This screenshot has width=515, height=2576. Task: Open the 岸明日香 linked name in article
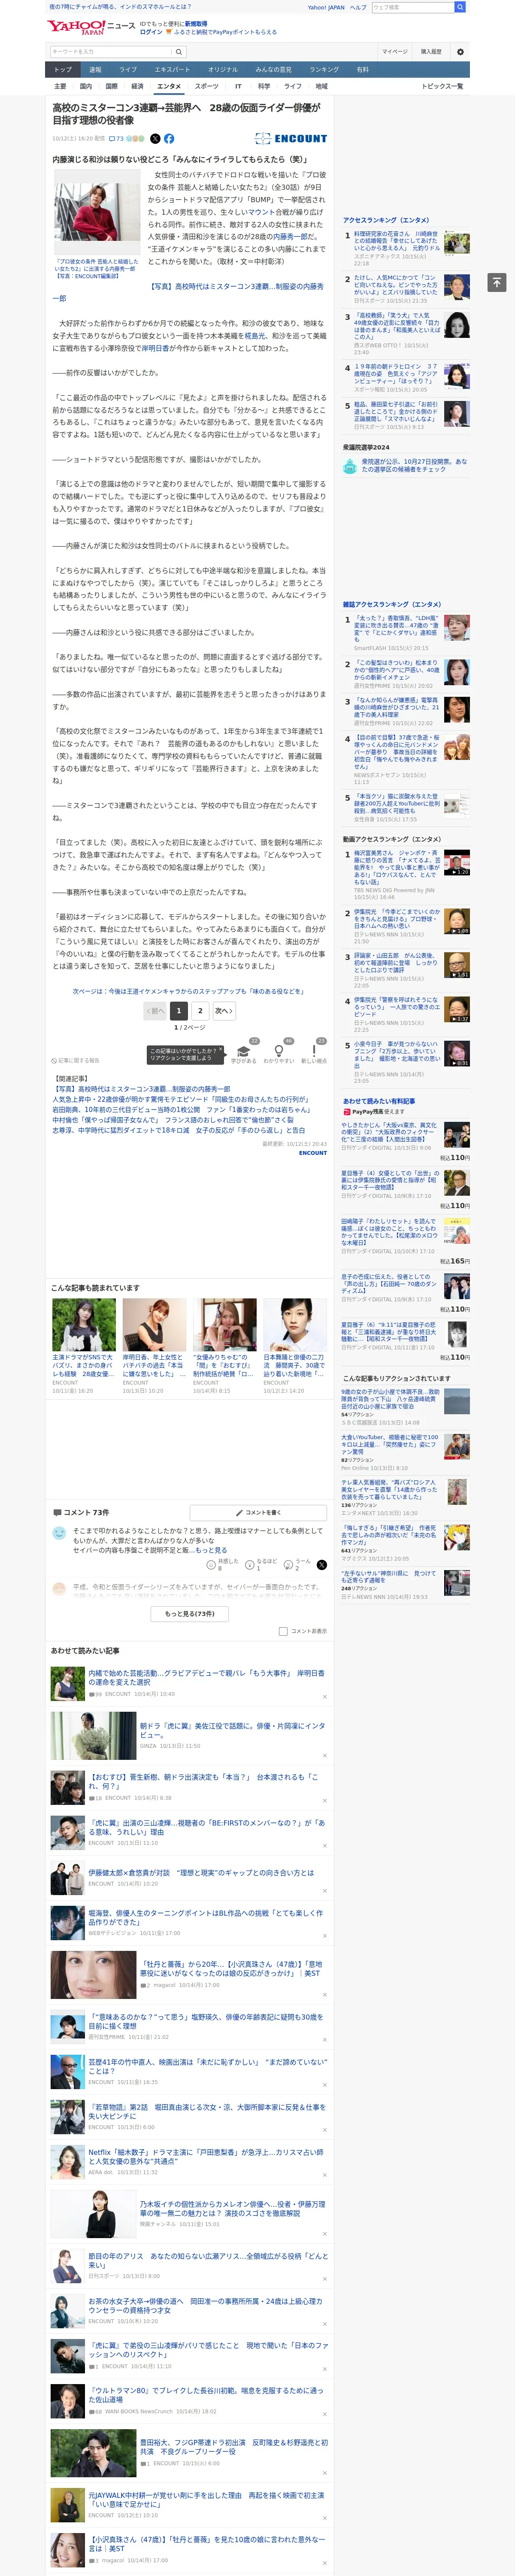pyautogui.click(x=154, y=349)
